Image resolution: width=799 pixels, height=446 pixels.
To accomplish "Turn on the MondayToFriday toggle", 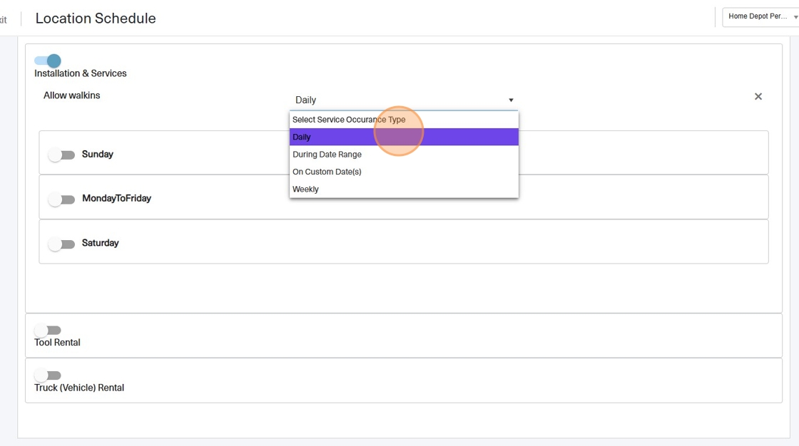I will click(x=61, y=199).
